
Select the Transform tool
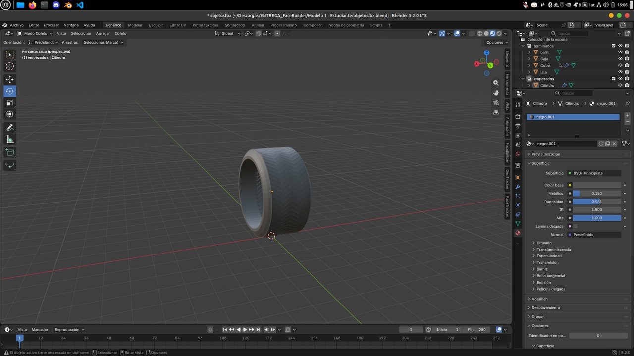10,114
